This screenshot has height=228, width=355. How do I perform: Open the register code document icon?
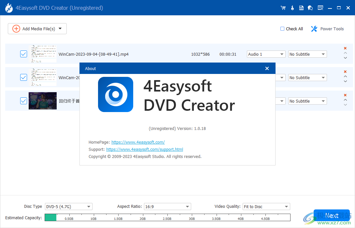pos(301,7)
